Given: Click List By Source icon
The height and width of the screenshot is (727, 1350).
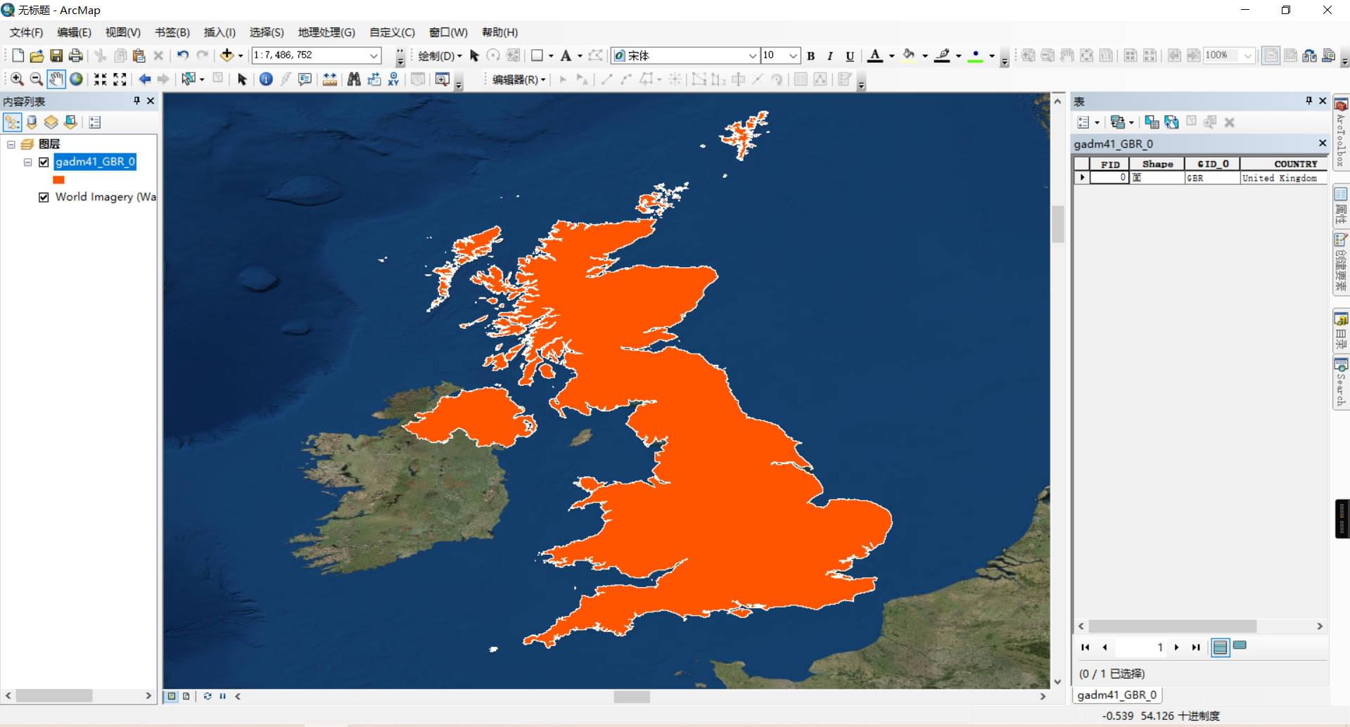Looking at the screenshot, I should [x=32, y=122].
